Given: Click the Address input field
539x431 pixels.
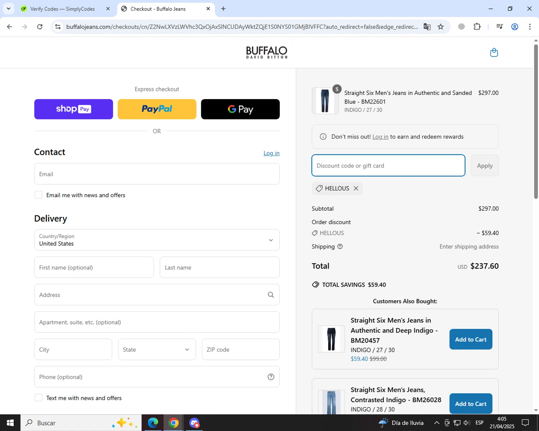Looking at the screenshot, I should pos(157,295).
